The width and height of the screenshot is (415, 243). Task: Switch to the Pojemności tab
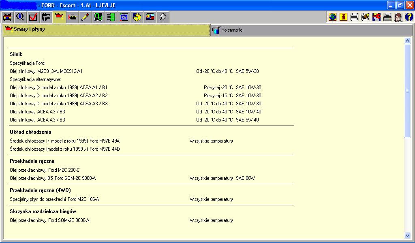tap(232, 30)
